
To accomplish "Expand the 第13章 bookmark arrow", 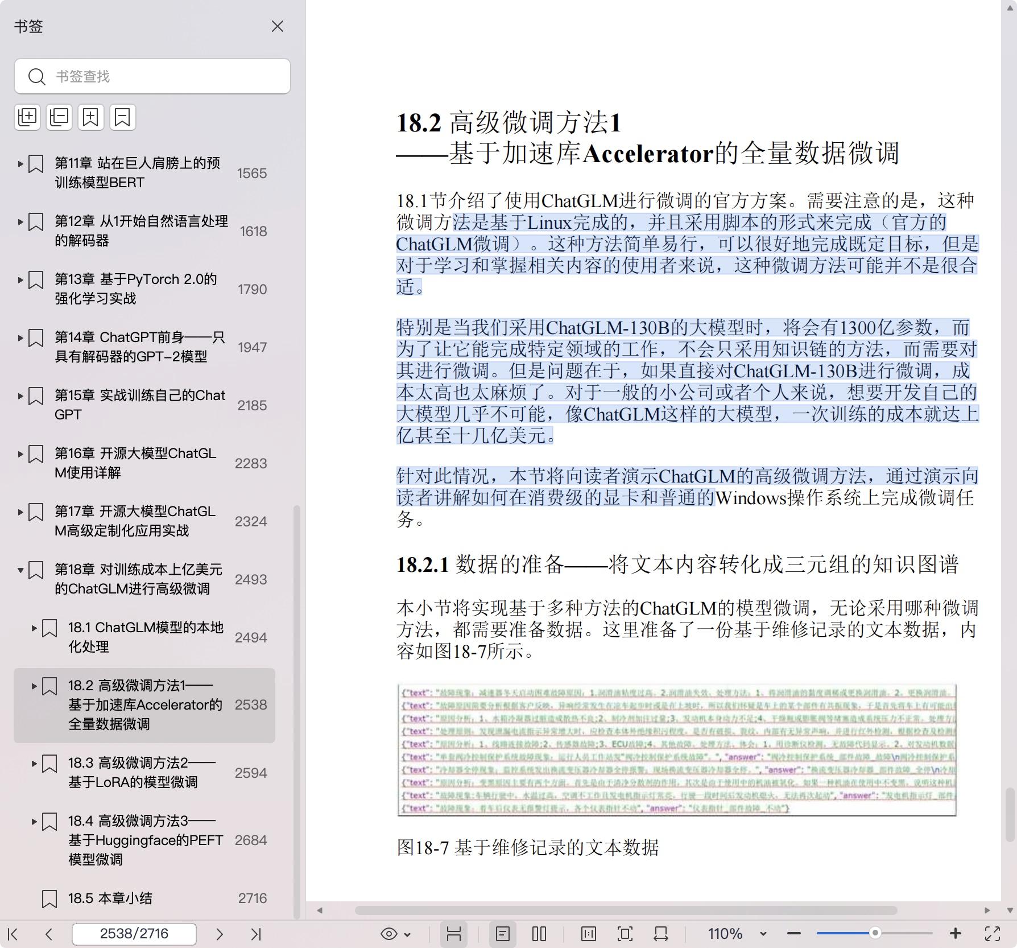I will [20, 280].
